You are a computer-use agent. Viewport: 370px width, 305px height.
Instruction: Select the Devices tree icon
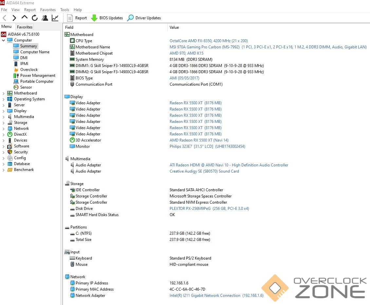pyautogui.click(x=10, y=140)
